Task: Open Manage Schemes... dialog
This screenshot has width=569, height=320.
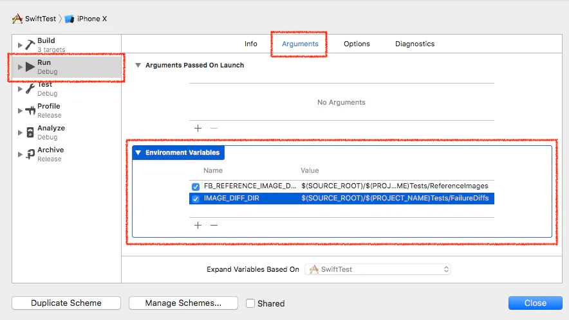Action: [183, 303]
